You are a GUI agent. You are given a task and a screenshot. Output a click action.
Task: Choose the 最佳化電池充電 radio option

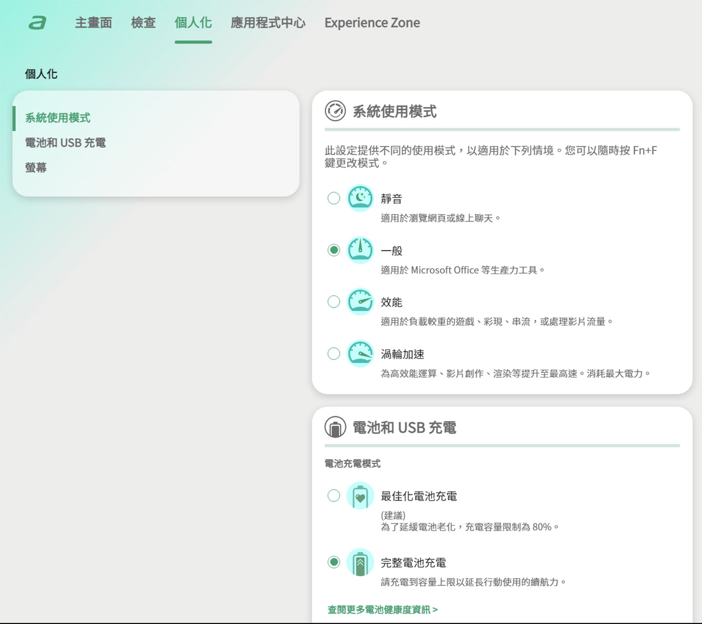tap(334, 496)
